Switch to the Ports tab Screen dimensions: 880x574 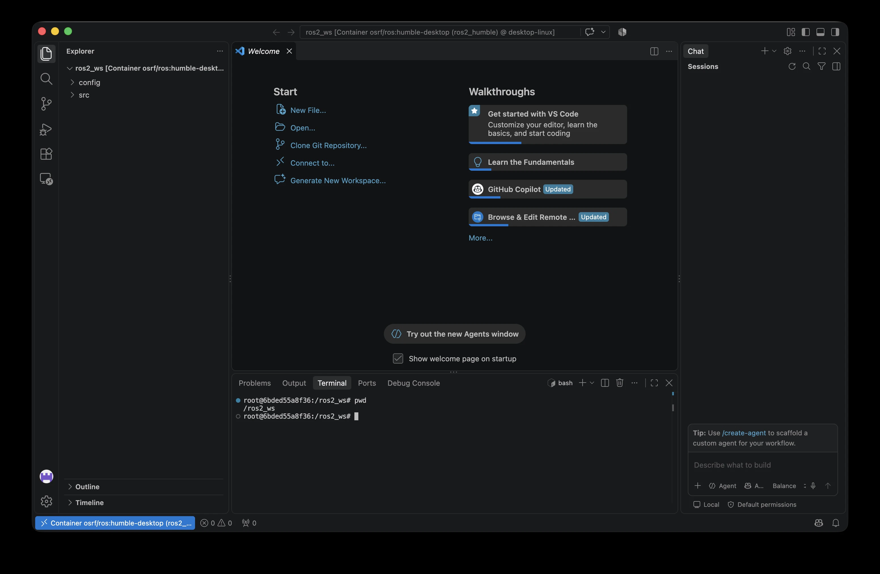point(367,383)
